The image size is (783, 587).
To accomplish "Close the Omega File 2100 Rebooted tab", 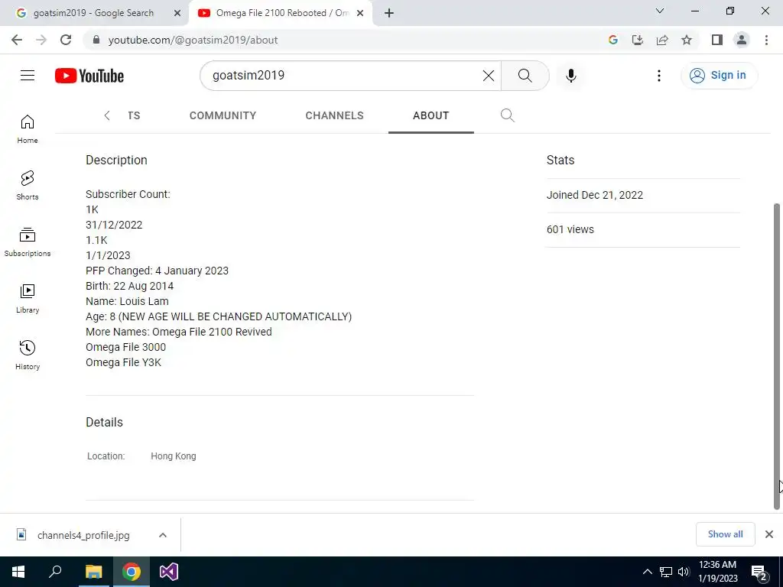I will (360, 13).
